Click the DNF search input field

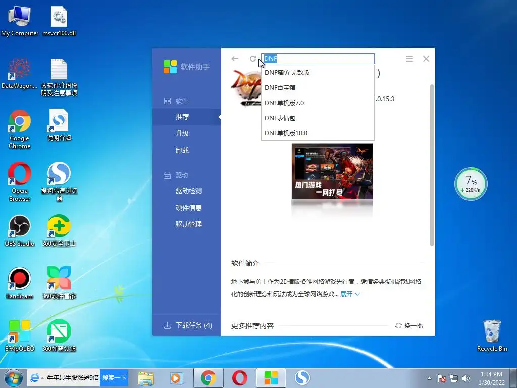point(318,59)
